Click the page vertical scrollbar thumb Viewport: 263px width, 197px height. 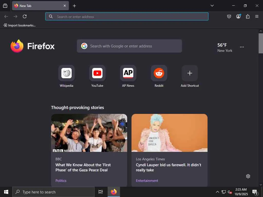[261, 43]
